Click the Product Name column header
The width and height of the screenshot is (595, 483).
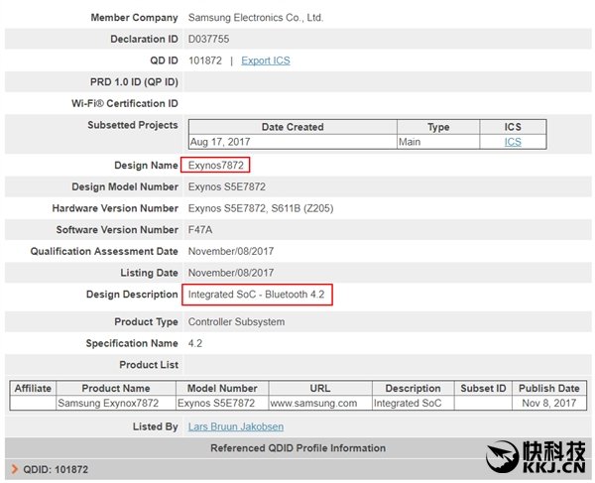coord(116,389)
